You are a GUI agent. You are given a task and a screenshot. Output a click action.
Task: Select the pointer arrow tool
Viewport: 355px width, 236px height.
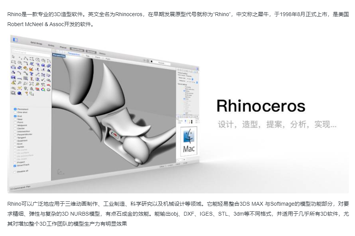[13, 56]
